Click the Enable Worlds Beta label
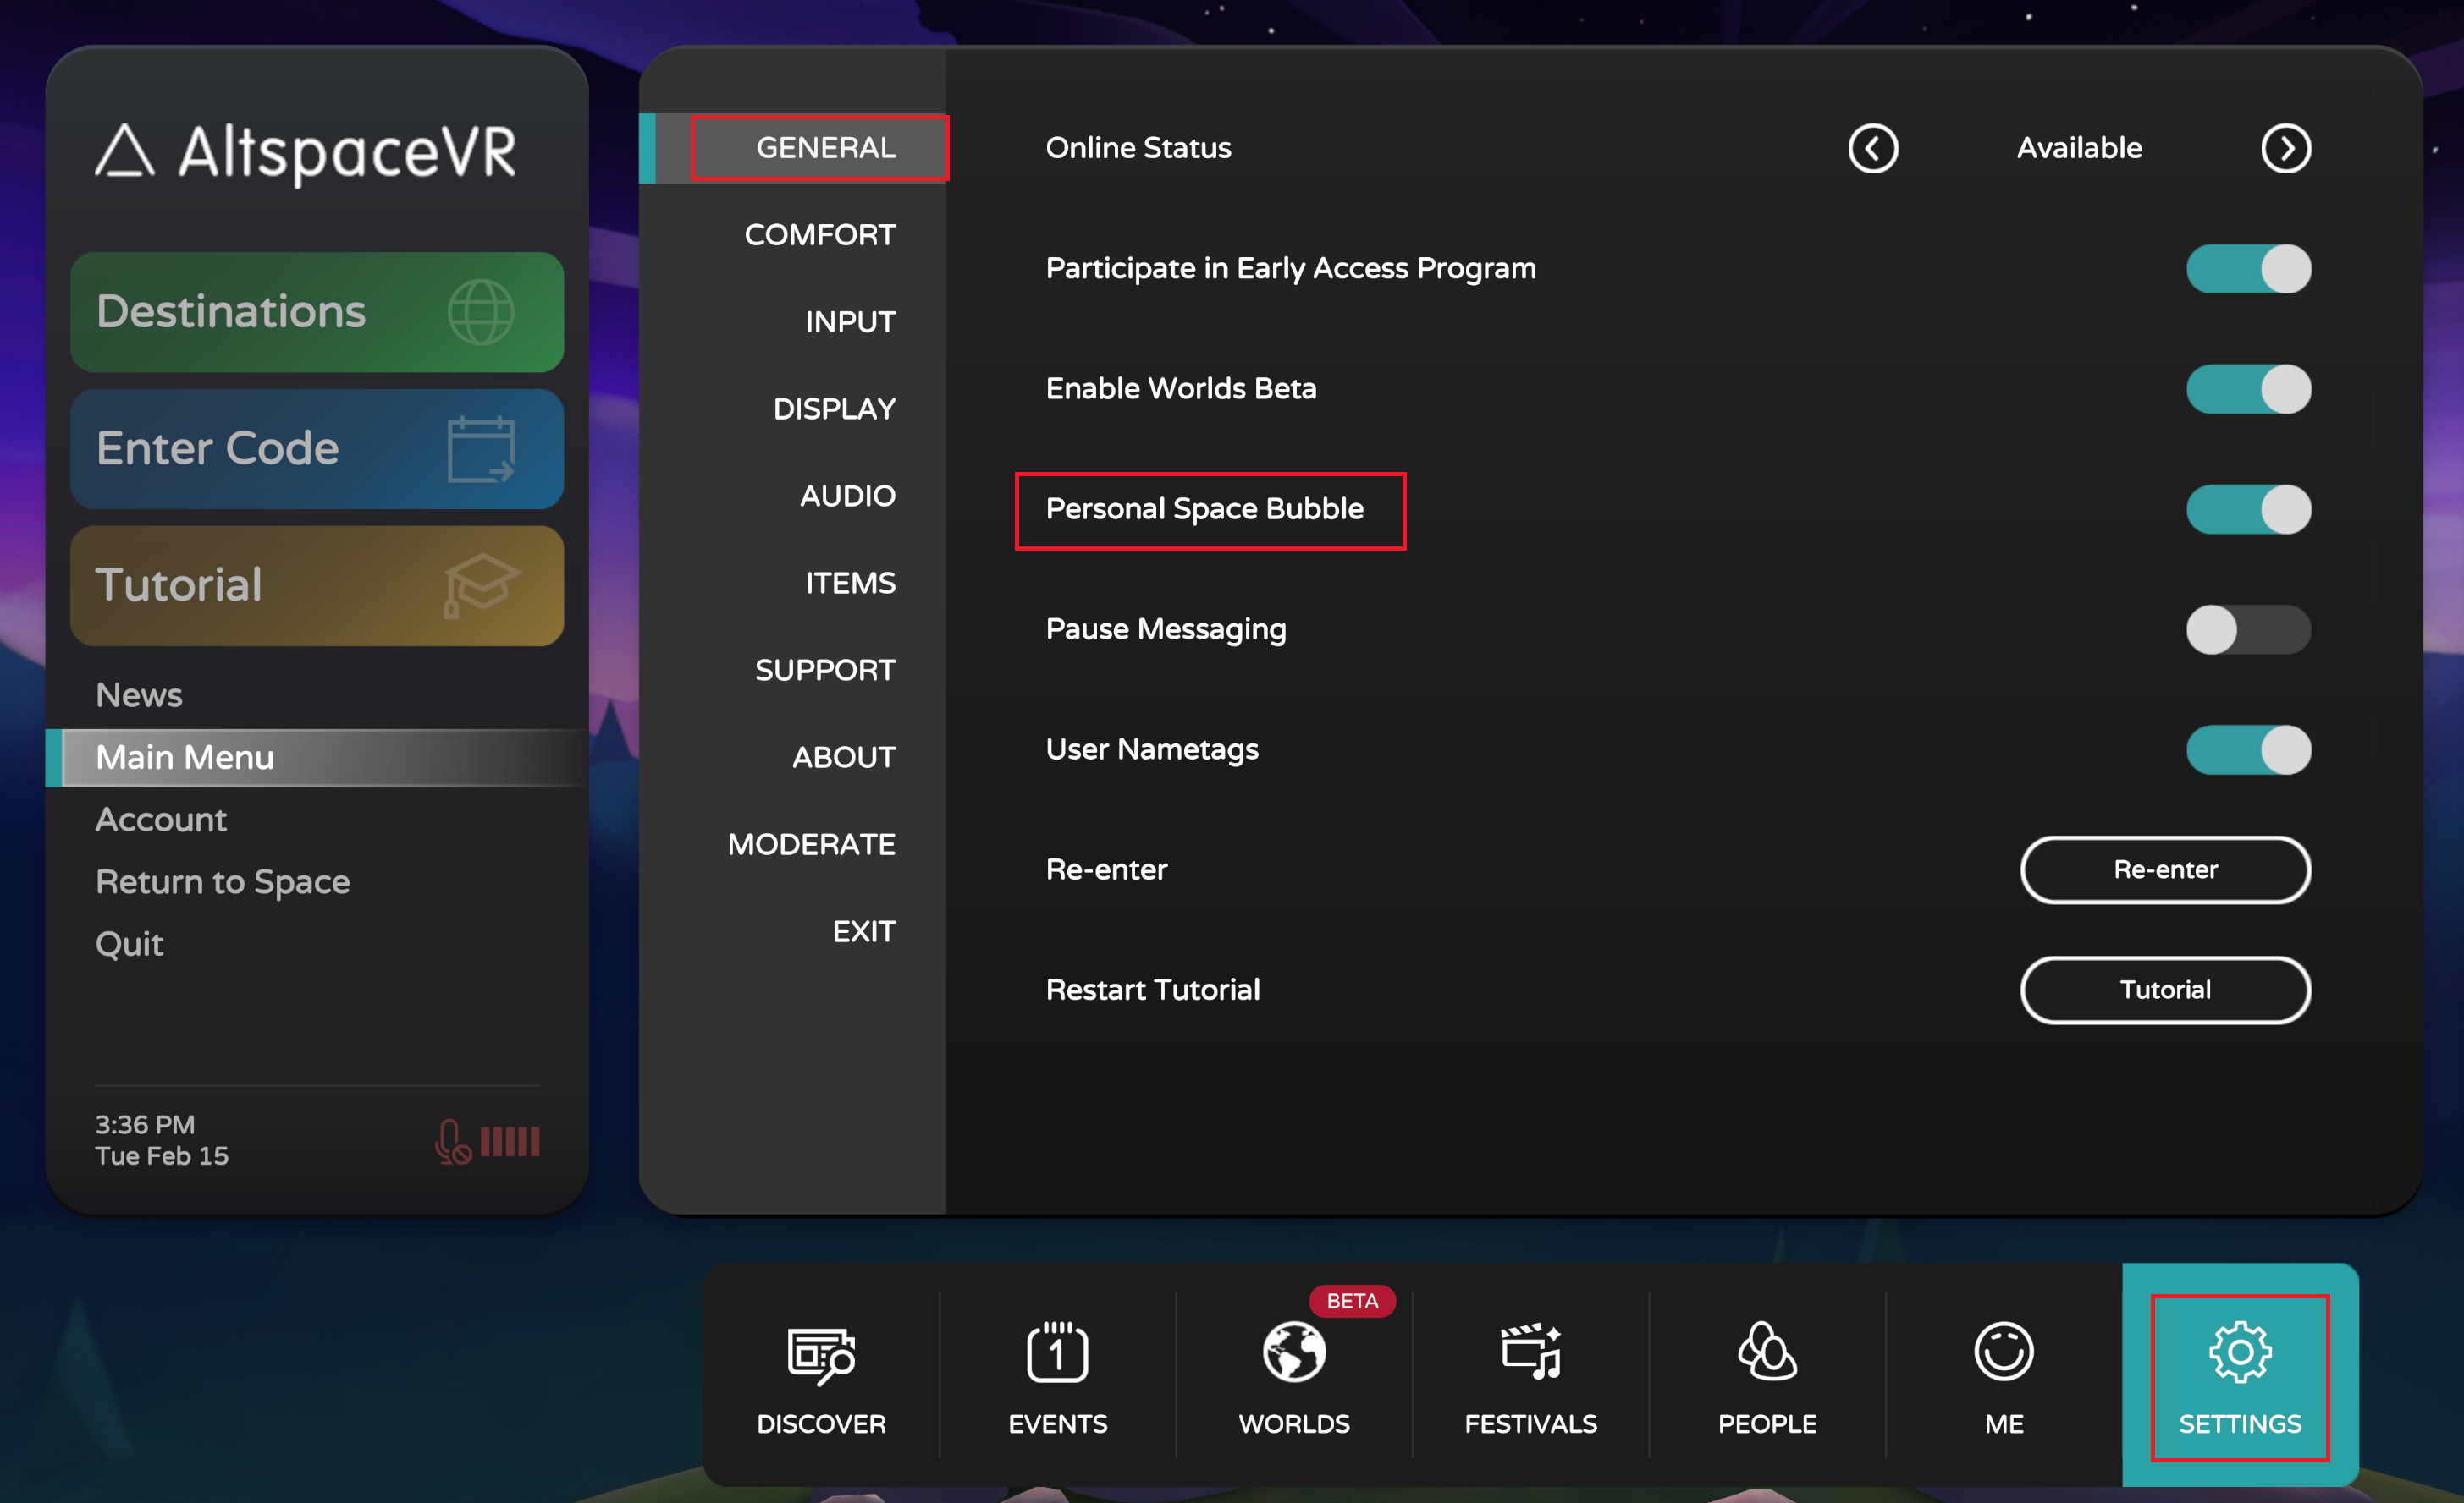 tap(1181, 389)
